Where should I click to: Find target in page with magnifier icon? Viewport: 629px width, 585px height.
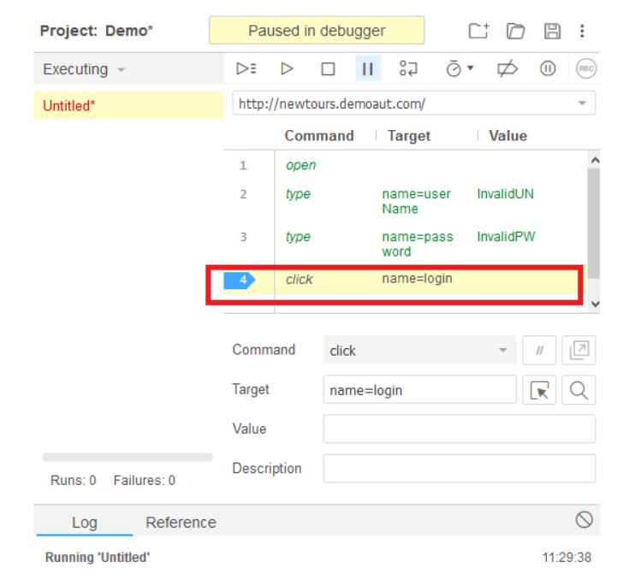(579, 390)
